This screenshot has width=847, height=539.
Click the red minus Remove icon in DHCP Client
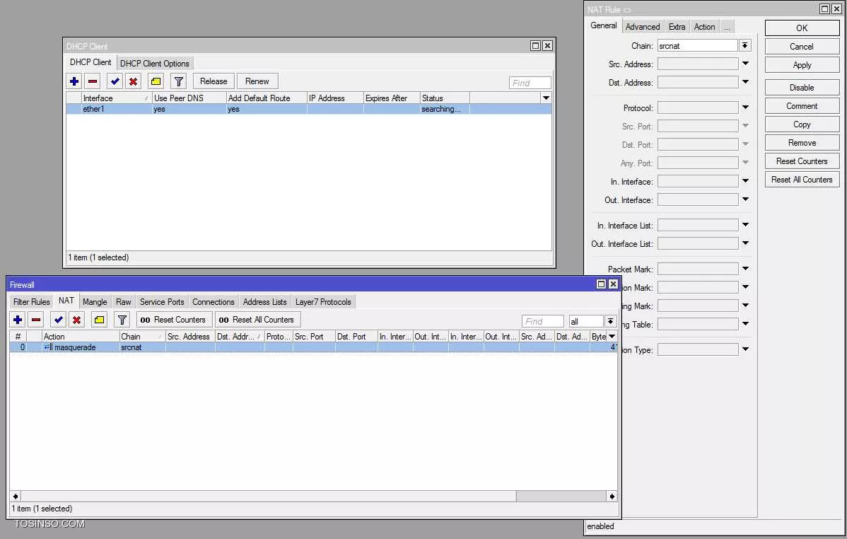coord(93,81)
